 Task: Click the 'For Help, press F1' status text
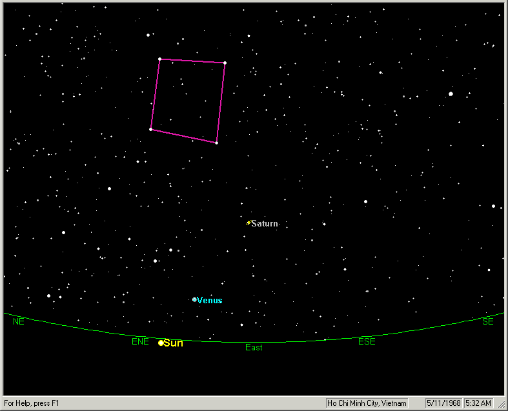coord(32,403)
